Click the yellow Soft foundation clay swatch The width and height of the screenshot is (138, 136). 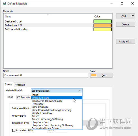(102, 29)
